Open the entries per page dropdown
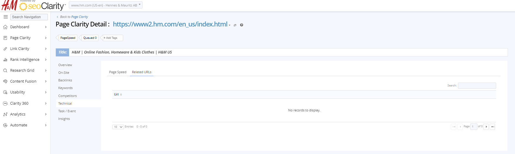 point(118,127)
